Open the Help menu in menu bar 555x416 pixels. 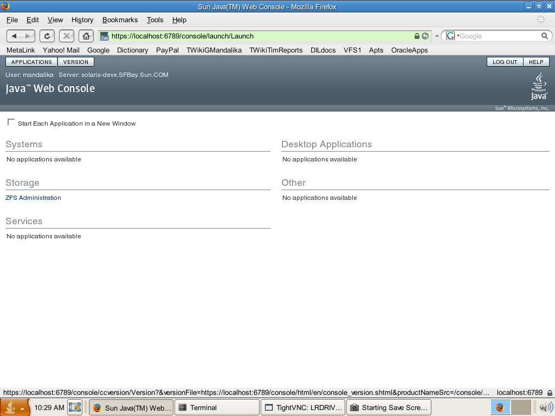tap(179, 20)
